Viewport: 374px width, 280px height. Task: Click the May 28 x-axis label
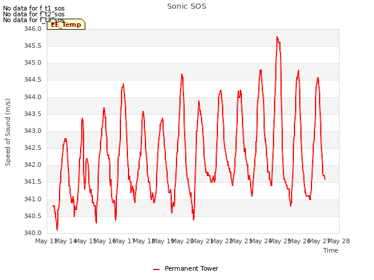[339, 241]
